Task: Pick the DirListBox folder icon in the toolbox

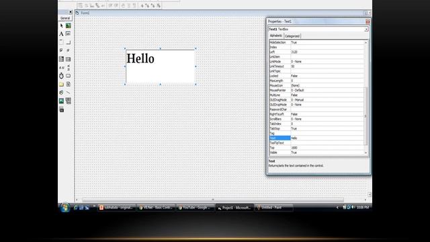Action: coord(61,84)
